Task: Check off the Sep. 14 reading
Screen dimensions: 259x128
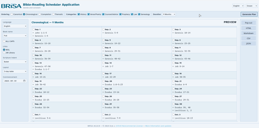Action: point(103,63)
